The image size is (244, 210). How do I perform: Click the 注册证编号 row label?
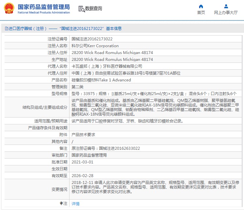point(57,39)
